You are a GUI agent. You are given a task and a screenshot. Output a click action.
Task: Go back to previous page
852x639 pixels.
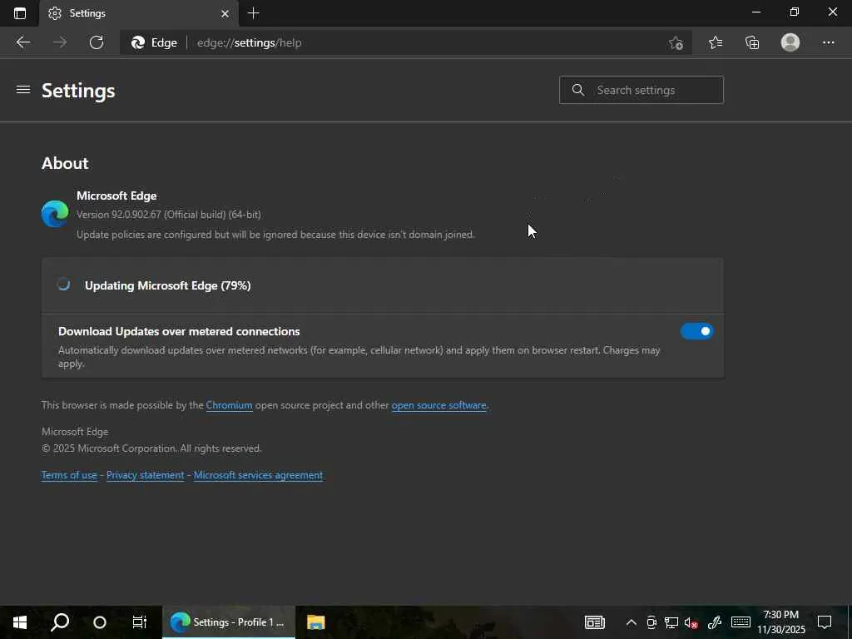(x=22, y=42)
